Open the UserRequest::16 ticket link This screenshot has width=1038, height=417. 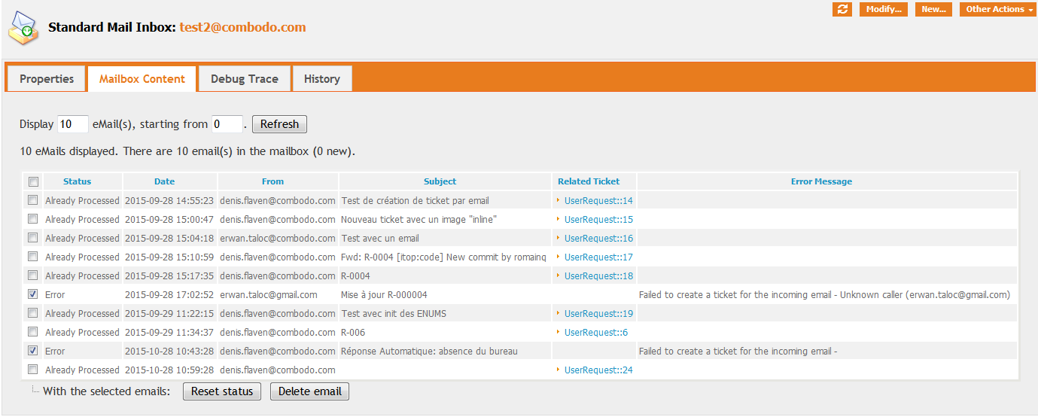[598, 239]
